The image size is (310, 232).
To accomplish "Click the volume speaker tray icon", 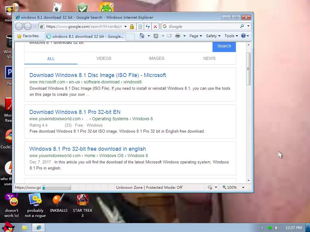I will click(277, 228).
